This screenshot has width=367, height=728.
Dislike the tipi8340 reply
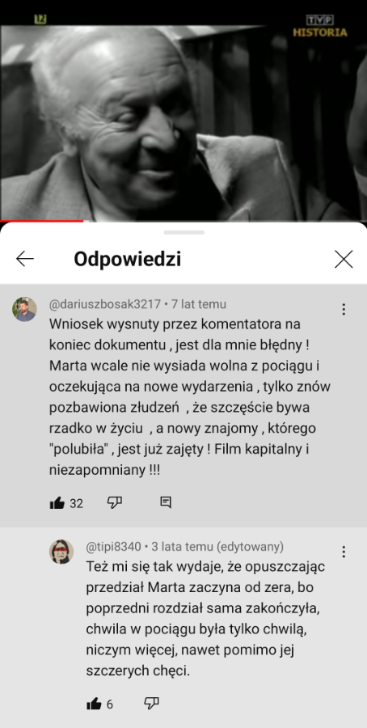[152, 704]
